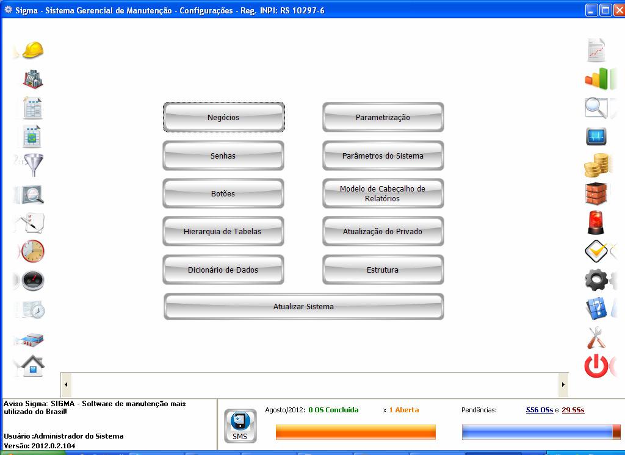Click the Negócios button
625x455 pixels.
(223, 117)
